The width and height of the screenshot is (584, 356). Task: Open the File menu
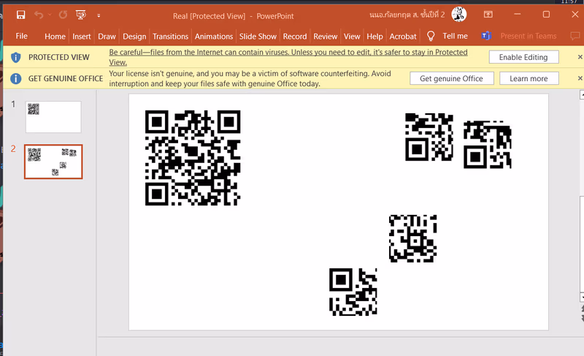click(22, 36)
